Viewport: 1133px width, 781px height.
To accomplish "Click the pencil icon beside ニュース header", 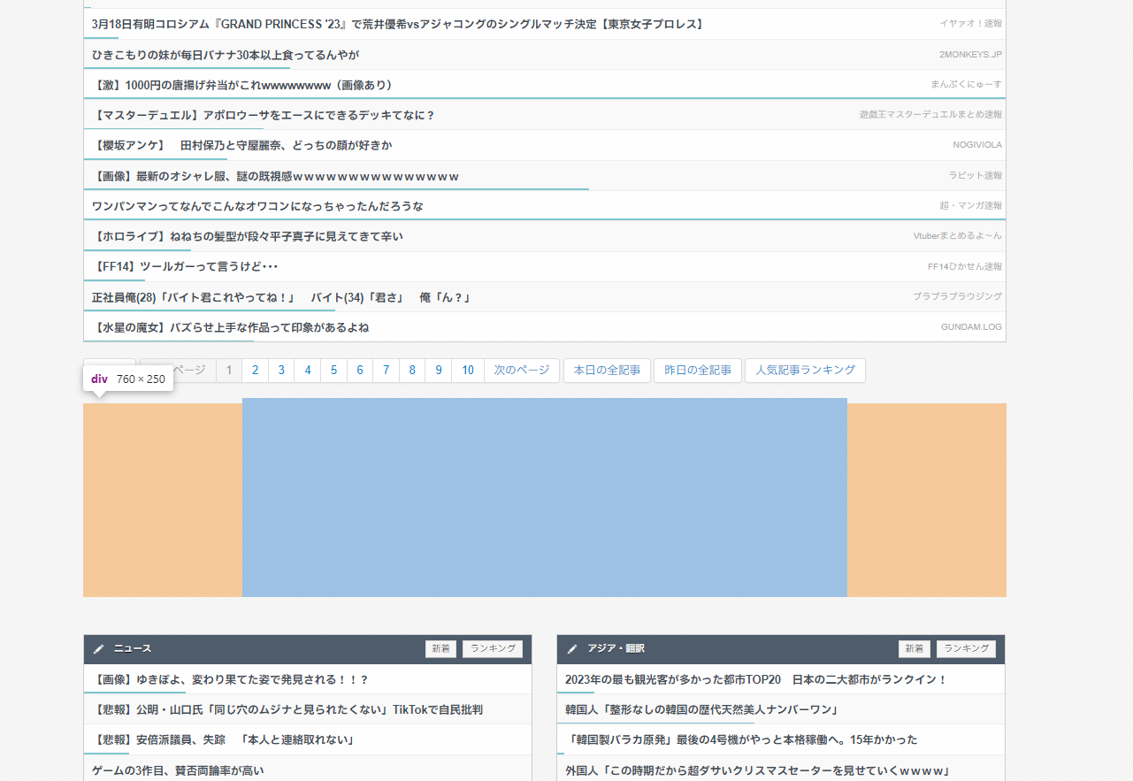I will (x=98, y=648).
